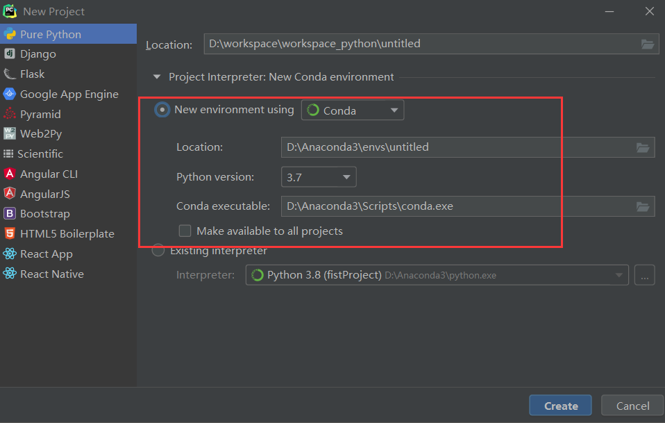Choose React Native project type
Viewport: 665px width, 423px height.
coord(68,274)
